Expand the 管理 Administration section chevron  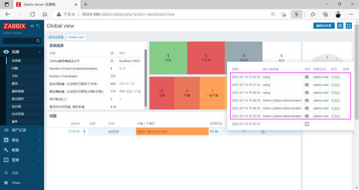tap(40, 160)
